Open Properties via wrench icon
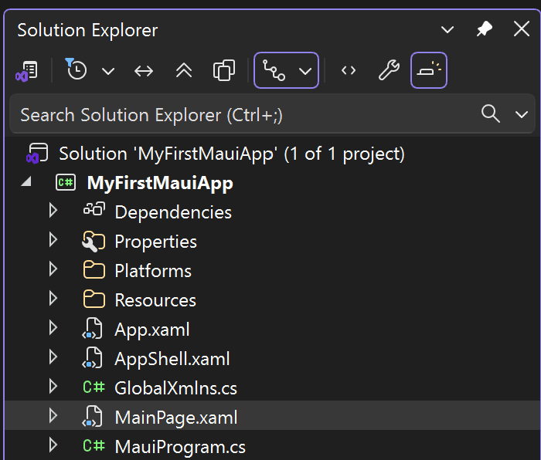541x460 pixels. 390,70
